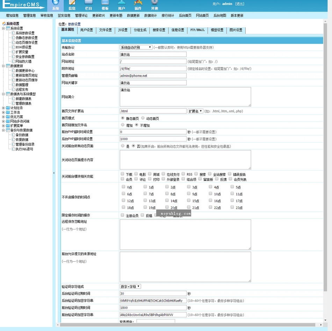Click the 管理员邮箱 input field

click(x=153, y=76)
